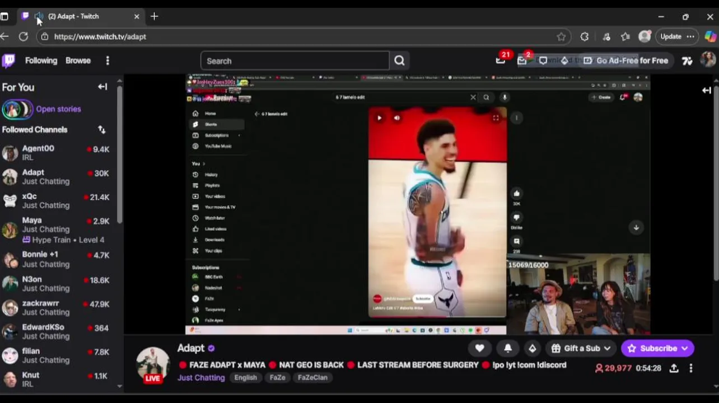Click the FaZe tag
719x403 pixels.
[277, 377]
